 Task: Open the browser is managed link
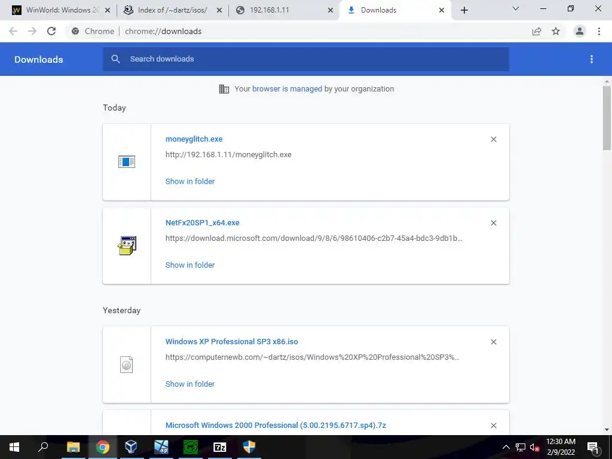[x=287, y=88]
